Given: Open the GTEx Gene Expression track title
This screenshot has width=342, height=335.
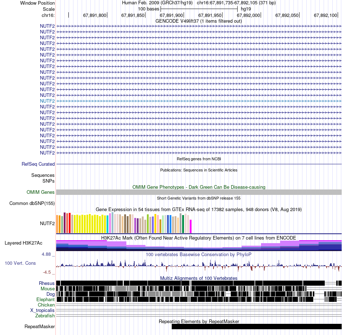Looking at the screenshot, I should (x=199, y=210).
